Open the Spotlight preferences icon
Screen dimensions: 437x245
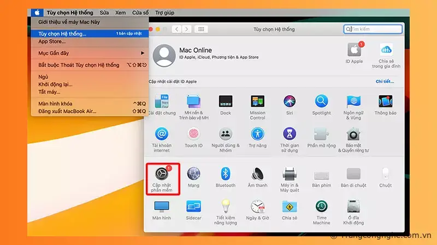321,102
